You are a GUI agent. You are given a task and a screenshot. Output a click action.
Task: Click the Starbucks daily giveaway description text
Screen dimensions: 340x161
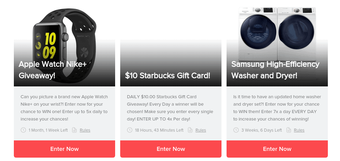170,108
